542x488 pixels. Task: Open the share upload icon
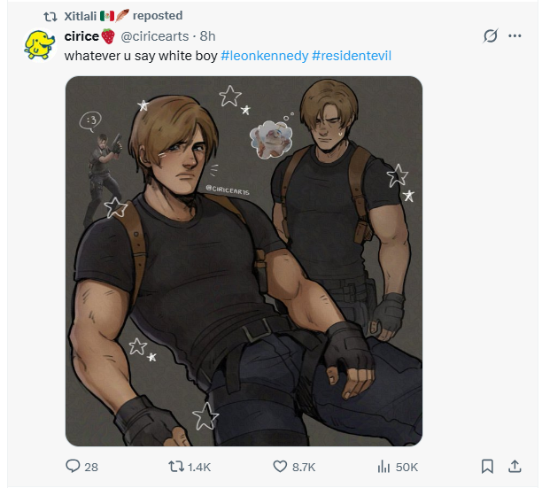point(515,466)
